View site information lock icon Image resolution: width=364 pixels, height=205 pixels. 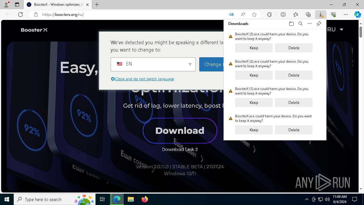pos(36,15)
